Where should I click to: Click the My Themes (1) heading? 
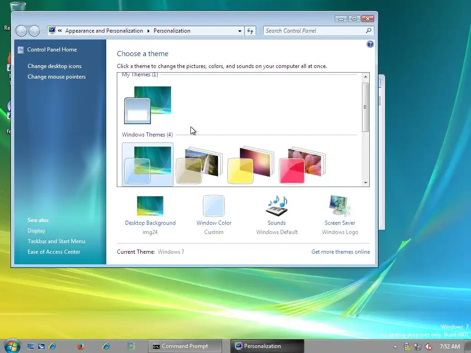click(x=140, y=75)
